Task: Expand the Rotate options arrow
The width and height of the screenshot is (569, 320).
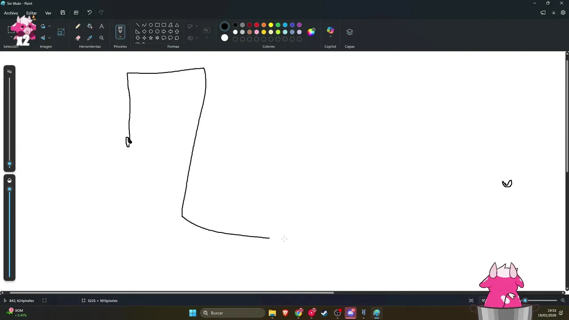Action: (x=49, y=26)
